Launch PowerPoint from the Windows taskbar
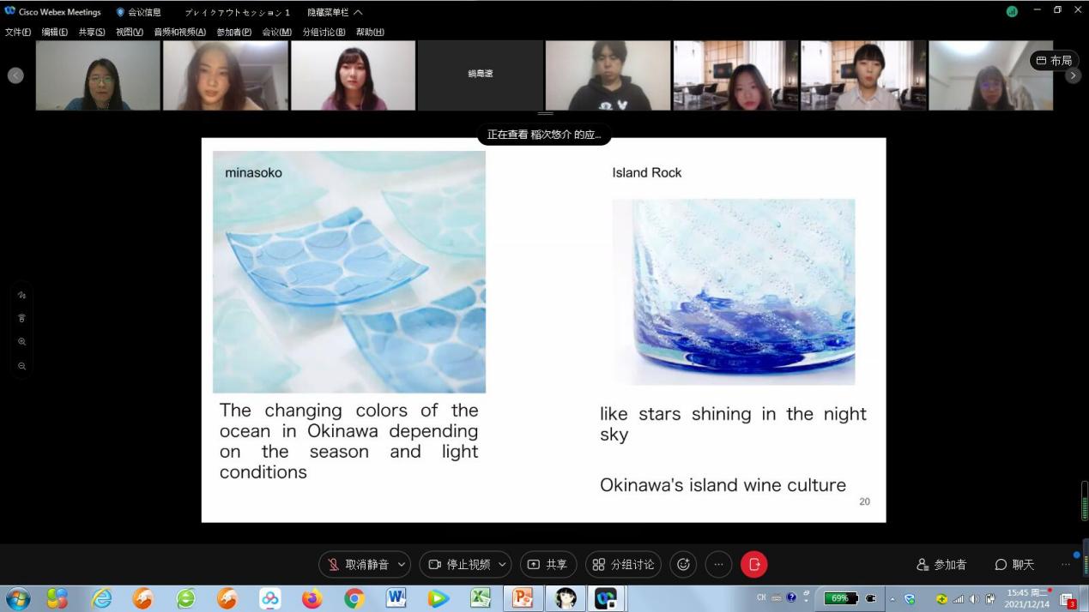The image size is (1089, 612). coord(523,597)
